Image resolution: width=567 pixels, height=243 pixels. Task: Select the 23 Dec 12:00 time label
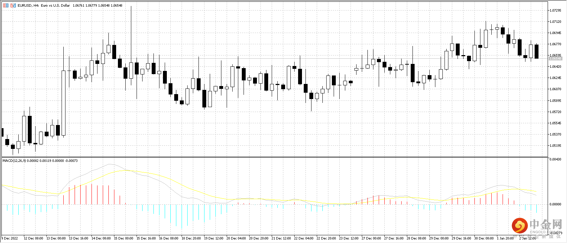(349, 238)
